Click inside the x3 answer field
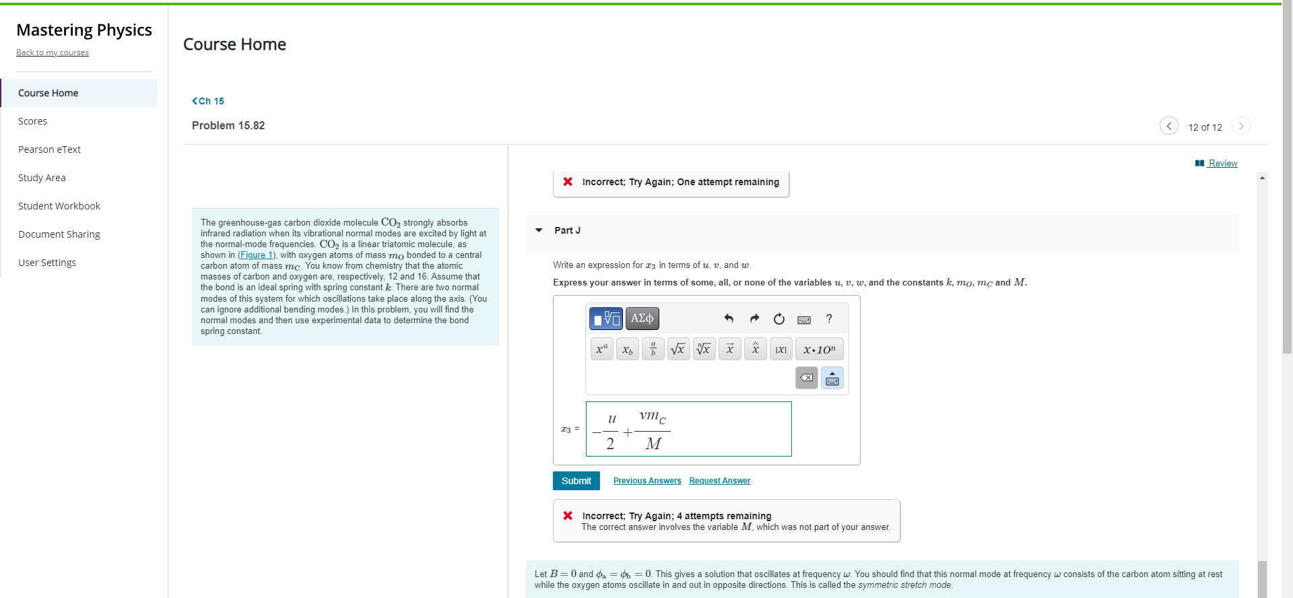Screen dimensions: 1293x598 pos(689,429)
